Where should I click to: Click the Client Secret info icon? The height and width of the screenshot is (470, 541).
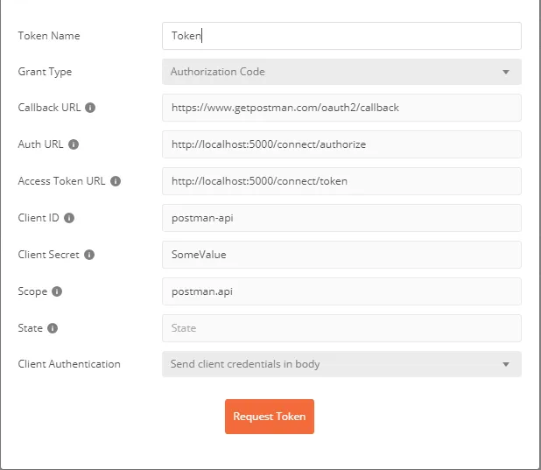point(89,255)
